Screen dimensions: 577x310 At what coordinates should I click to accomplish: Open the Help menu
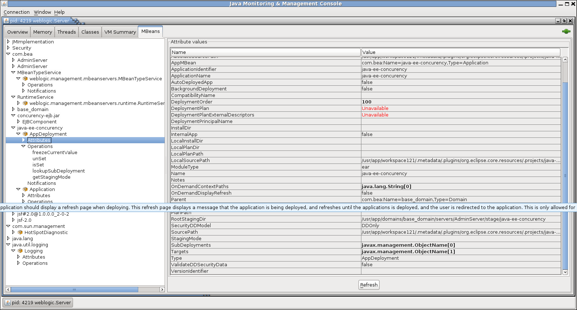coord(59,12)
